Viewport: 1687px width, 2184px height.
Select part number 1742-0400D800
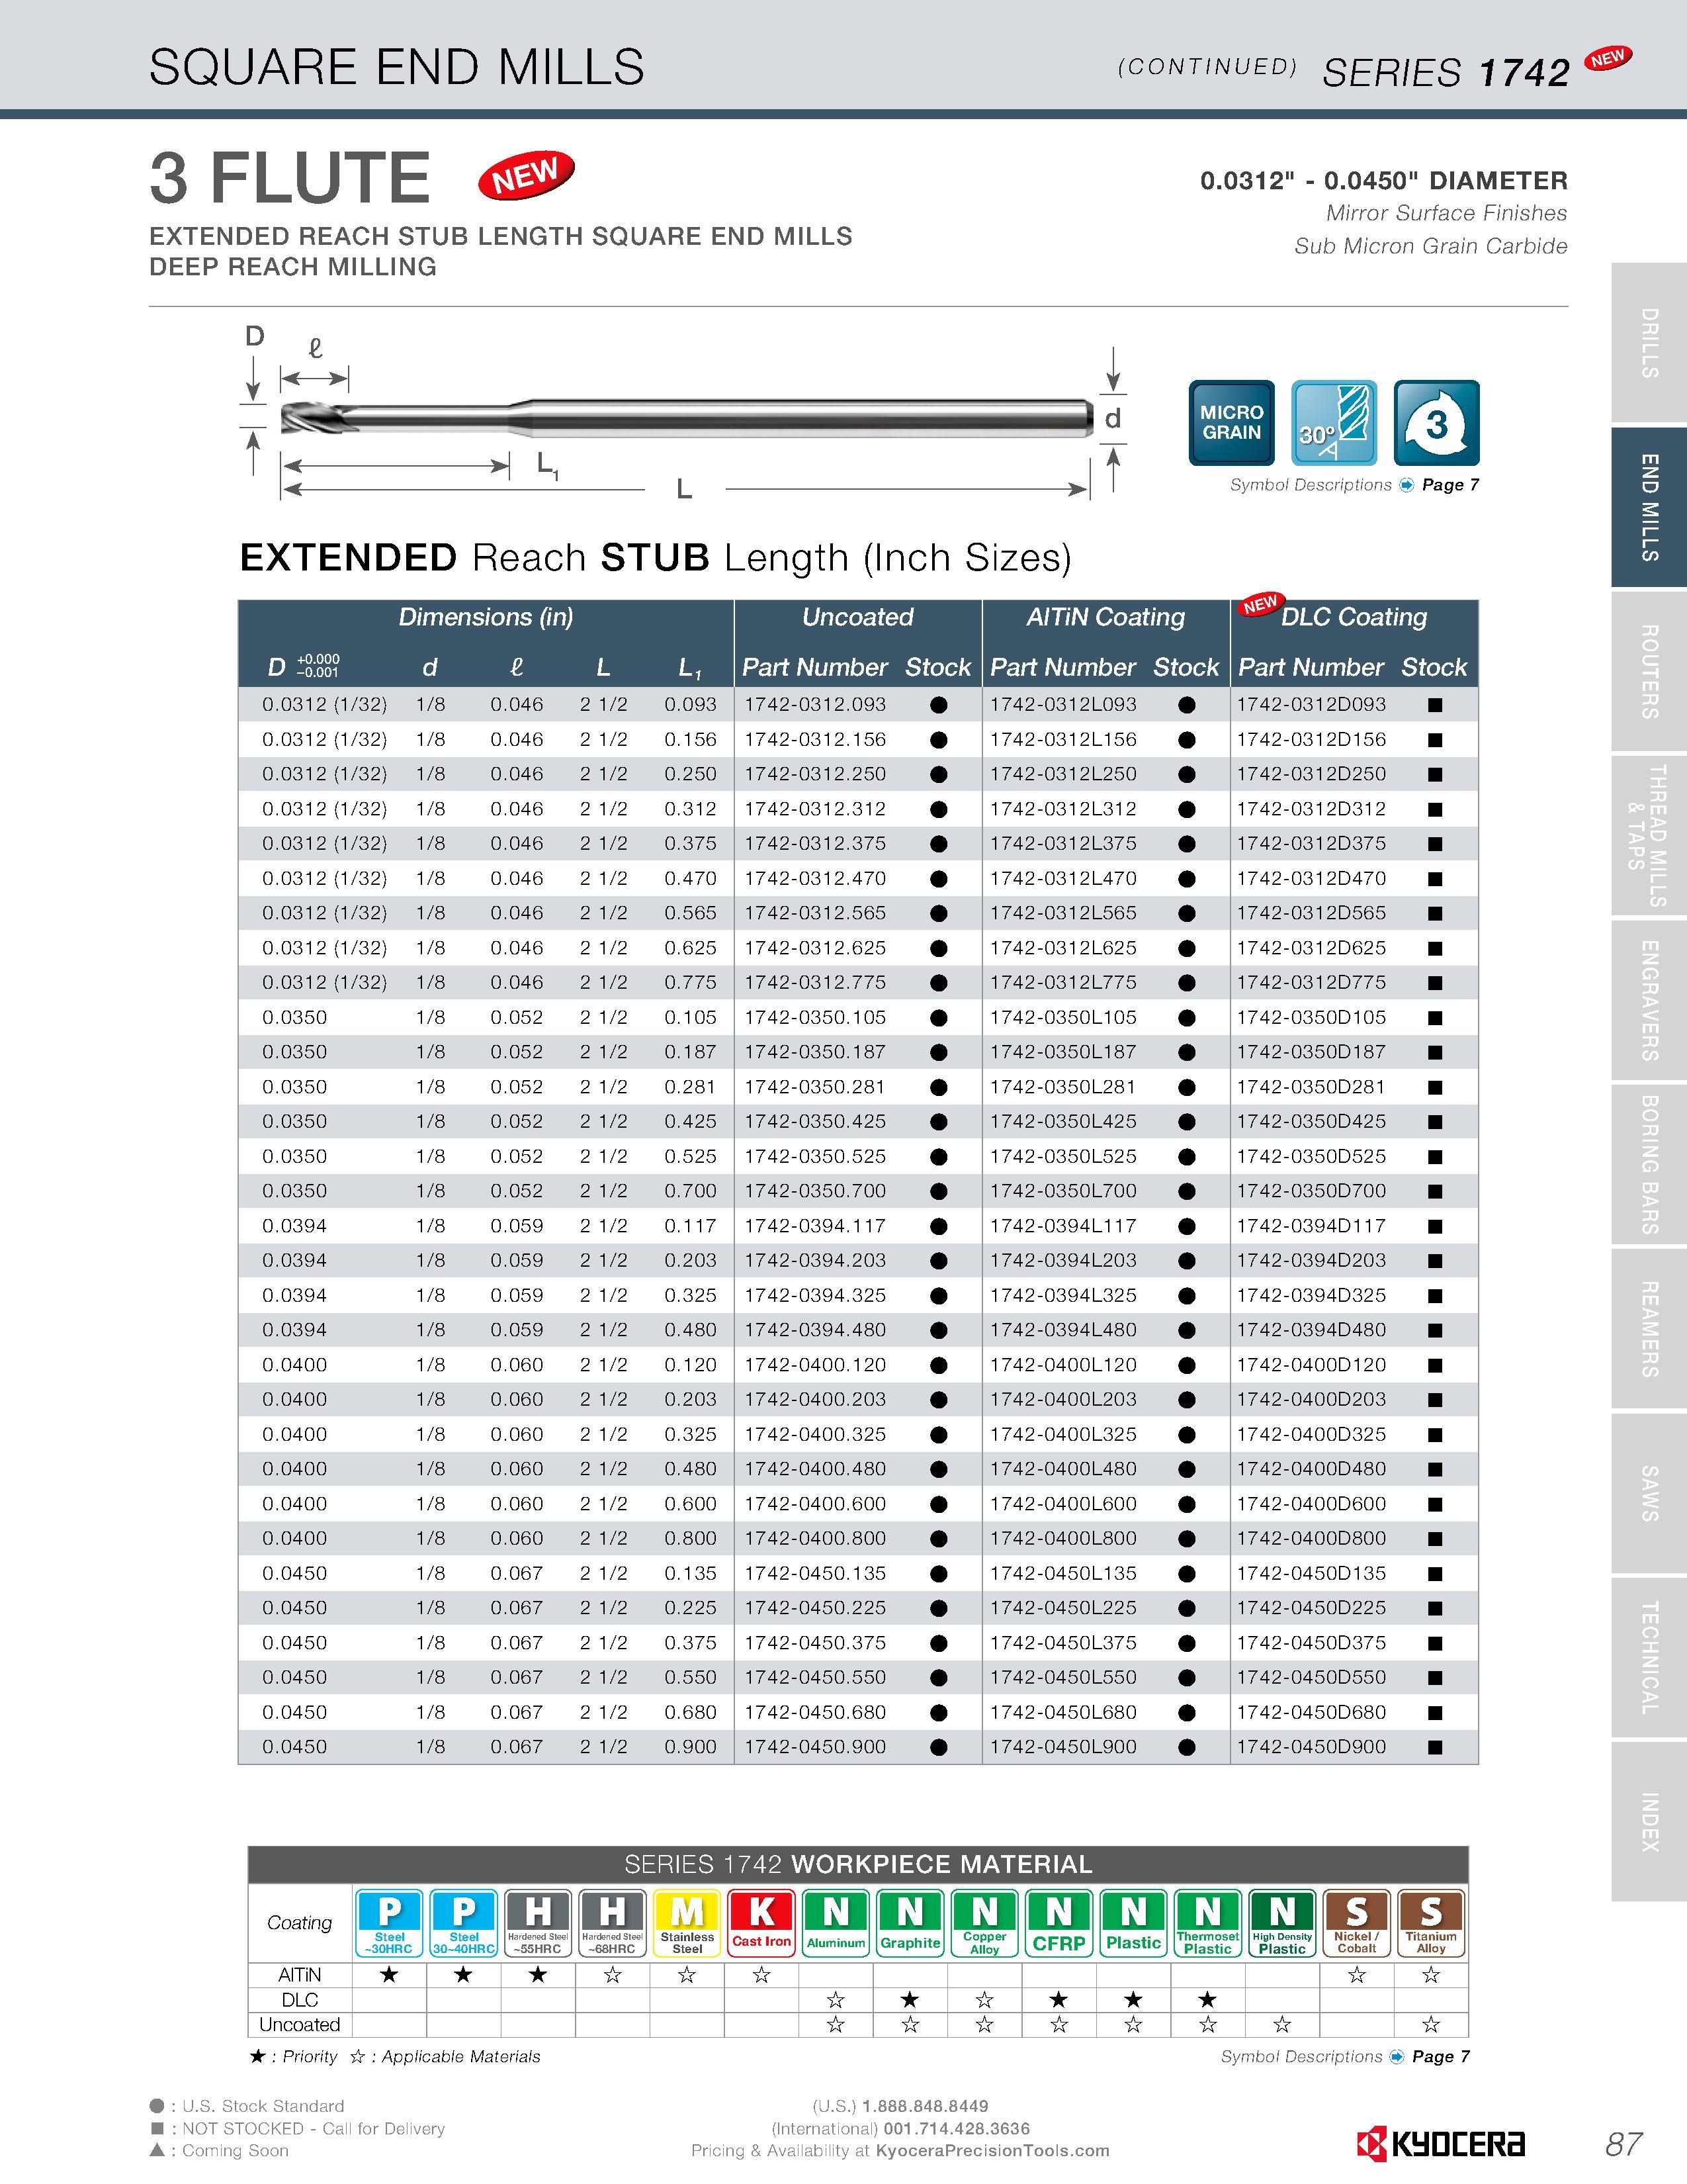click(1311, 1539)
